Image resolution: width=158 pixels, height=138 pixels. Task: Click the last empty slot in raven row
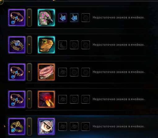[86, 99]
